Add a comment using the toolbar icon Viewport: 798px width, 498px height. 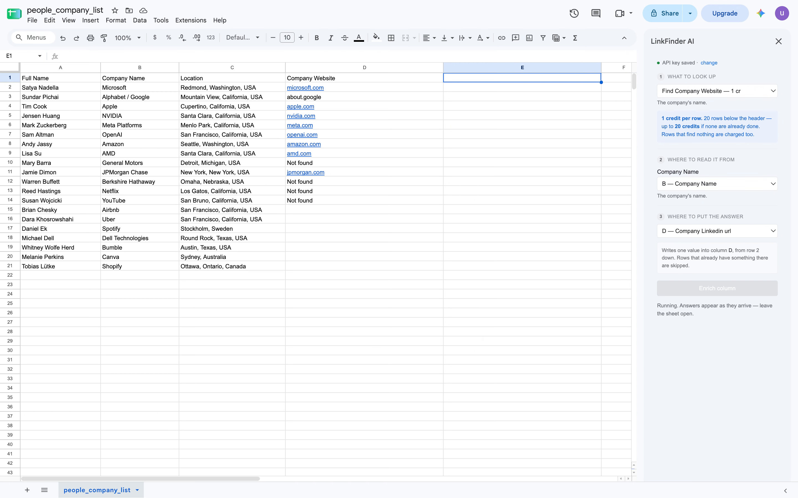point(515,38)
